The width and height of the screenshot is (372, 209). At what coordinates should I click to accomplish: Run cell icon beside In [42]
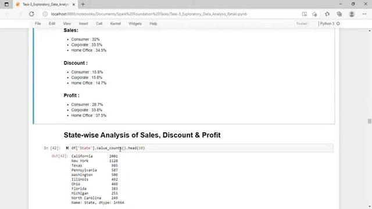point(67,148)
